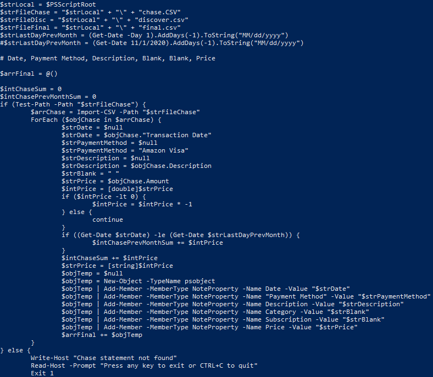Viewport: 433px width, 377px height.
Task: Click the Test-Path cmdlet in the if statement
Action: [x=32, y=104]
